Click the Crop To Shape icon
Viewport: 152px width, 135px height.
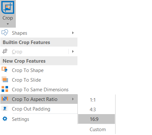[5, 69]
